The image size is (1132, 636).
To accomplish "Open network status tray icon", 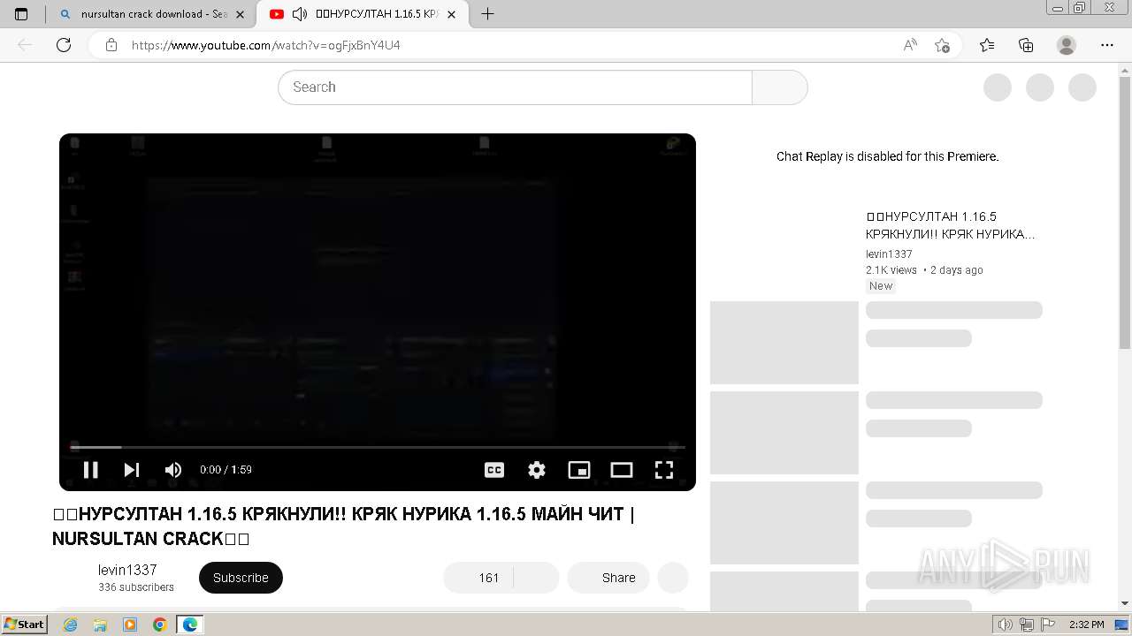I will pos(1027,625).
